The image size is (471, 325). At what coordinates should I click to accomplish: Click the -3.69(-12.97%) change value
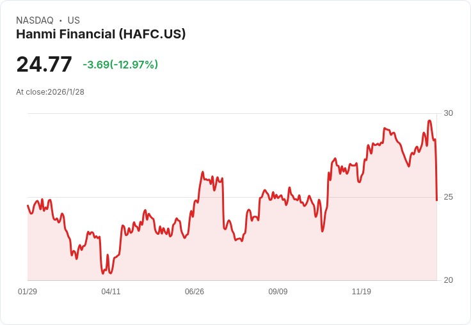(120, 65)
